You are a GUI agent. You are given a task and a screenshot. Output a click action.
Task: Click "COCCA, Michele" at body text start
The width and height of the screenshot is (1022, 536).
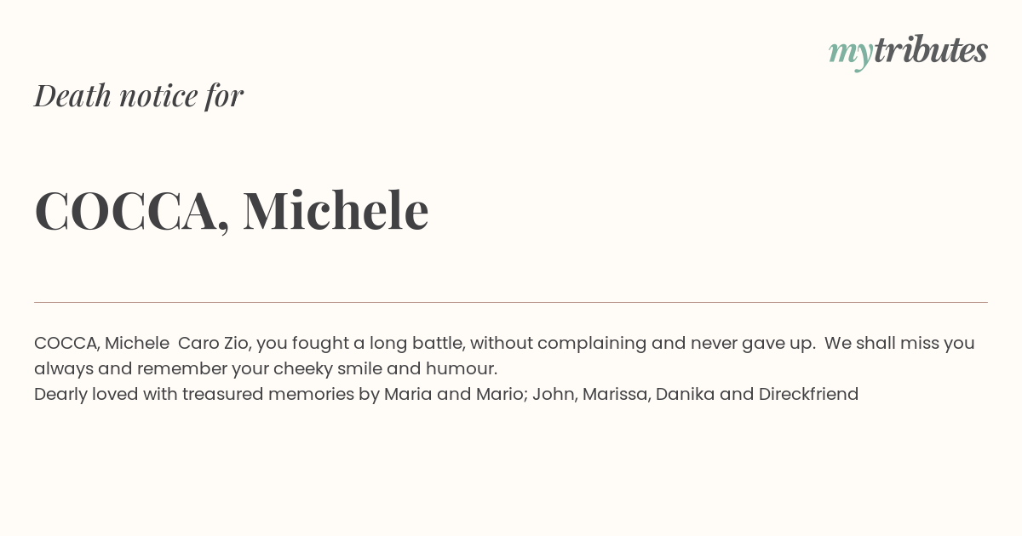101,344
